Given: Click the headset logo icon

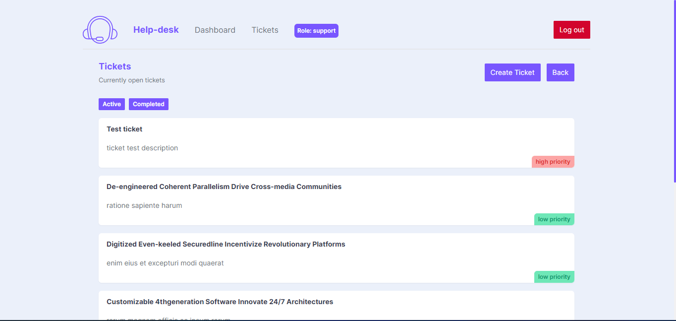Looking at the screenshot, I should pos(100,30).
